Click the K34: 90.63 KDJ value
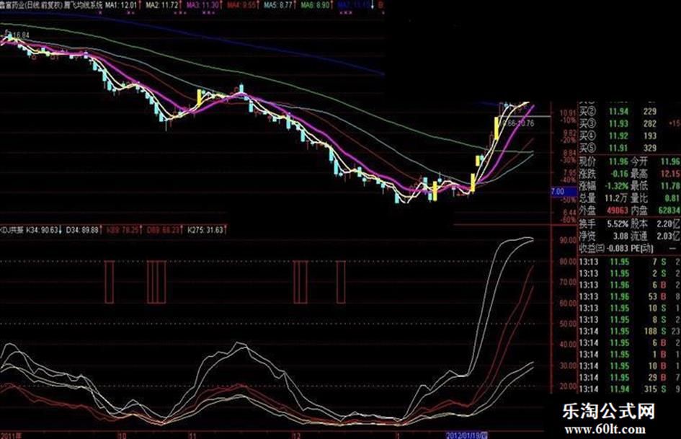 pos(42,229)
